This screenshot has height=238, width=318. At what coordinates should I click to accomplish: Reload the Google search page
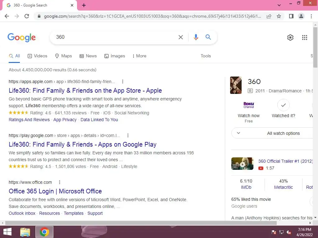[x=27, y=16]
